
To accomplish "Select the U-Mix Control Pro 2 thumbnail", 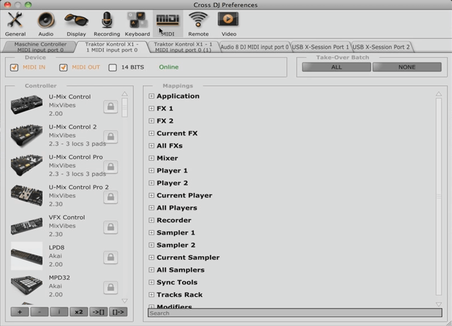I will tap(27, 196).
